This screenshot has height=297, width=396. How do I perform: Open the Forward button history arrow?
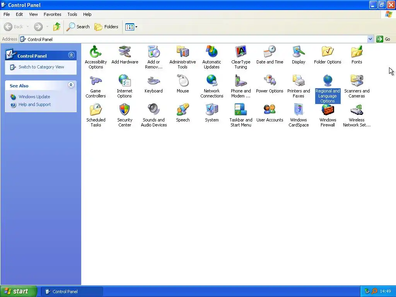[x=47, y=27]
